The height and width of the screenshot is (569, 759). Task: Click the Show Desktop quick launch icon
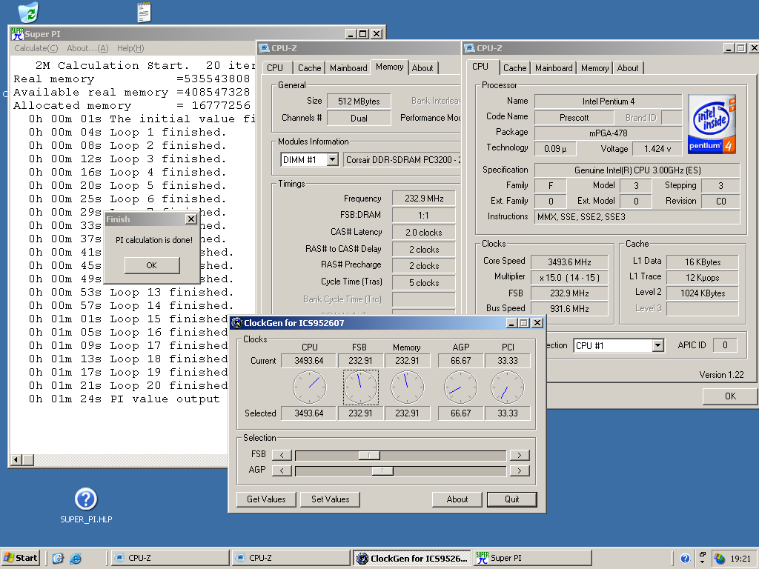tap(58, 559)
